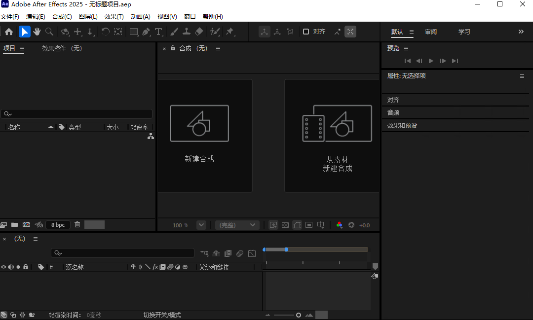Click the reset exposure icon
Viewport: 533px width, 320px height.
tap(351, 225)
